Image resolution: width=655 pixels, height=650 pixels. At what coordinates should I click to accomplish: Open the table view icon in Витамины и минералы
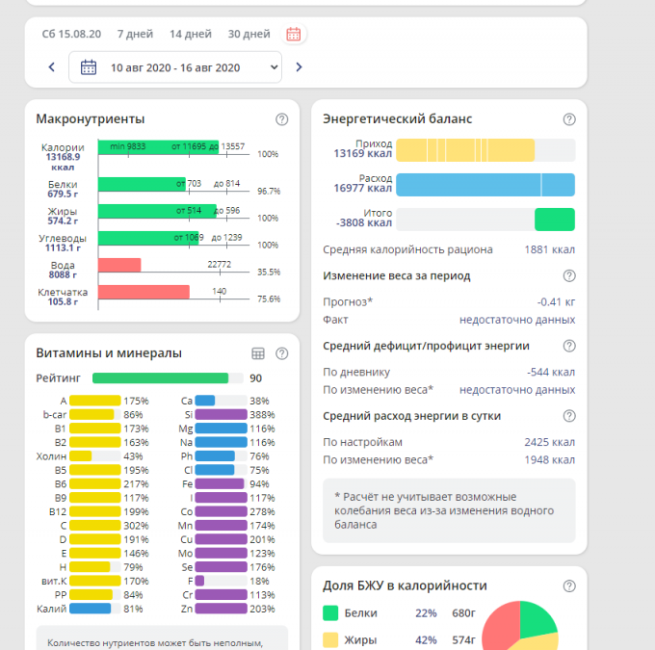[258, 353]
